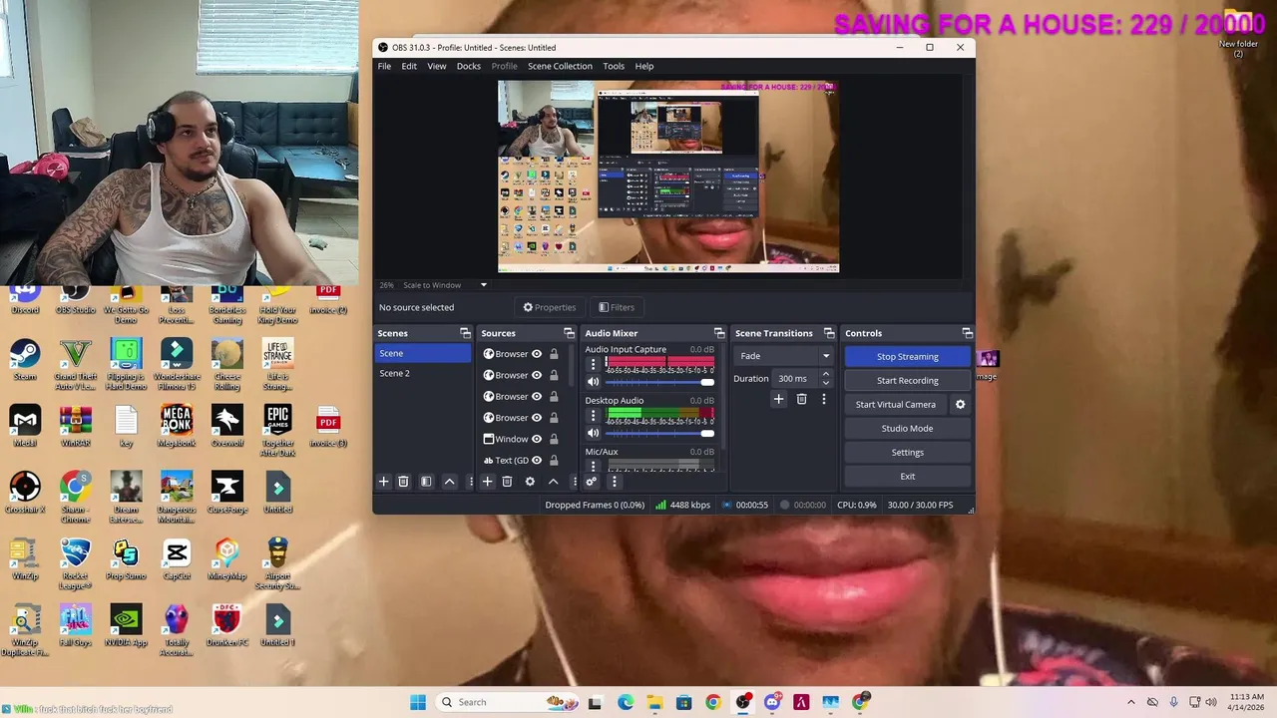Open Audio Mixer toolbar three-dot menu
Viewport: 1277px width, 718px height.
pyautogui.click(x=614, y=482)
